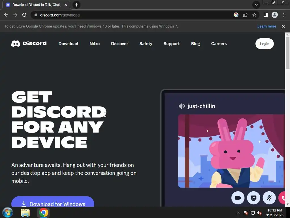
Task: Click the just-chillin channel name
Action: pyautogui.click(x=201, y=106)
